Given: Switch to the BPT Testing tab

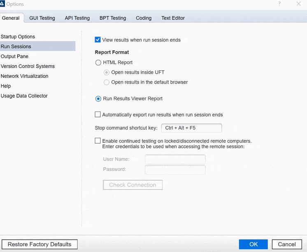Looking at the screenshot, I should click(x=113, y=18).
